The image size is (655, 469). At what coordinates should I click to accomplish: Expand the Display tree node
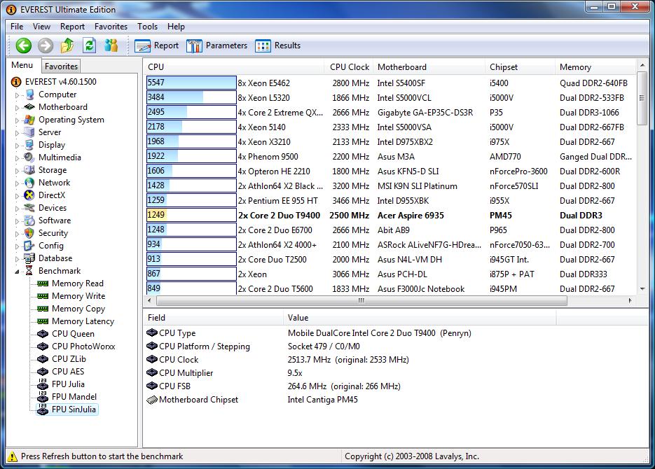(17, 145)
